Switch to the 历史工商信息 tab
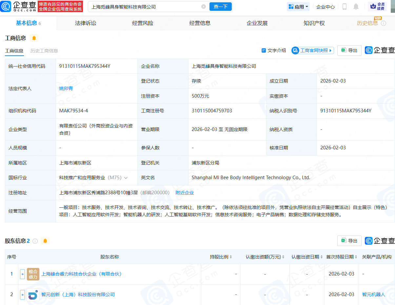Image resolution: width=395 pixels, height=305 pixels. (44, 51)
